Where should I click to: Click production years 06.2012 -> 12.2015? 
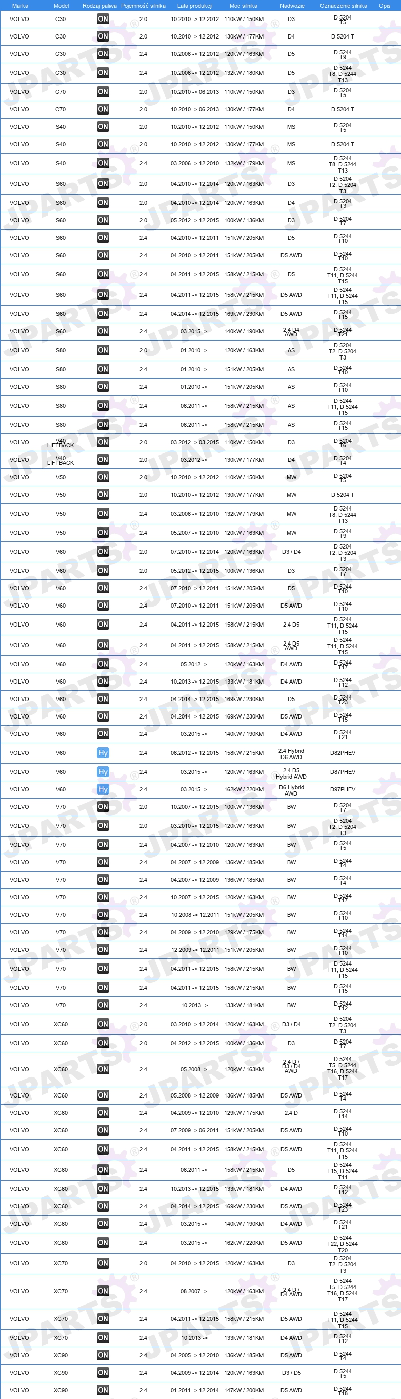(x=194, y=753)
